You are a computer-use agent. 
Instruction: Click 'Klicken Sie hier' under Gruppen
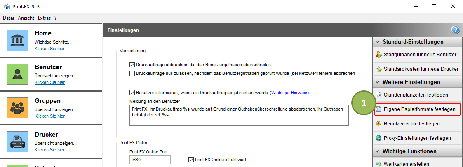click(49, 116)
